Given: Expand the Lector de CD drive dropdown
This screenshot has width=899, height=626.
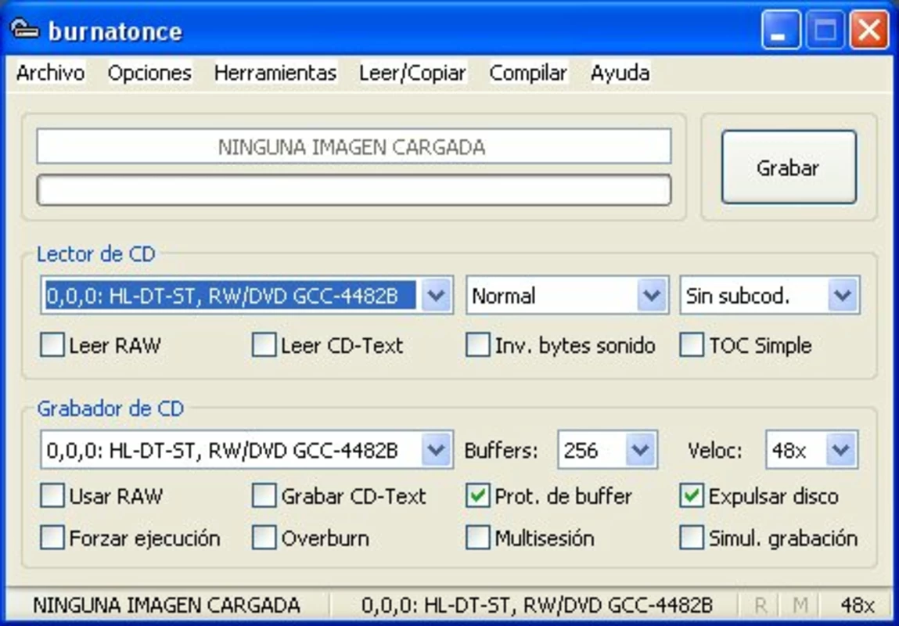Looking at the screenshot, I should pyautogui.click(x=436, y=295).
